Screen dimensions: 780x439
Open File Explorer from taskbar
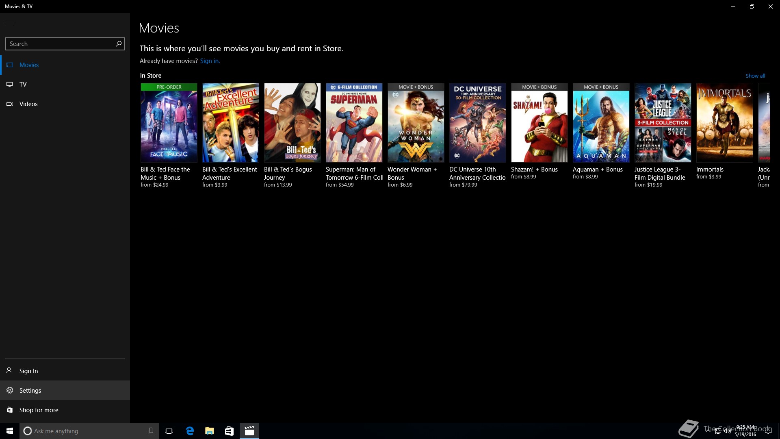pos(210,431)
